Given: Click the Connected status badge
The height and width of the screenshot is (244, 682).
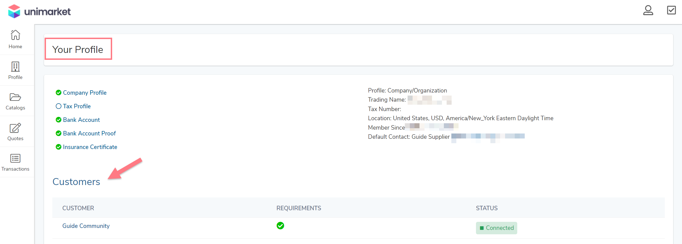Looking at the screenshot, I should pos(496,228).
